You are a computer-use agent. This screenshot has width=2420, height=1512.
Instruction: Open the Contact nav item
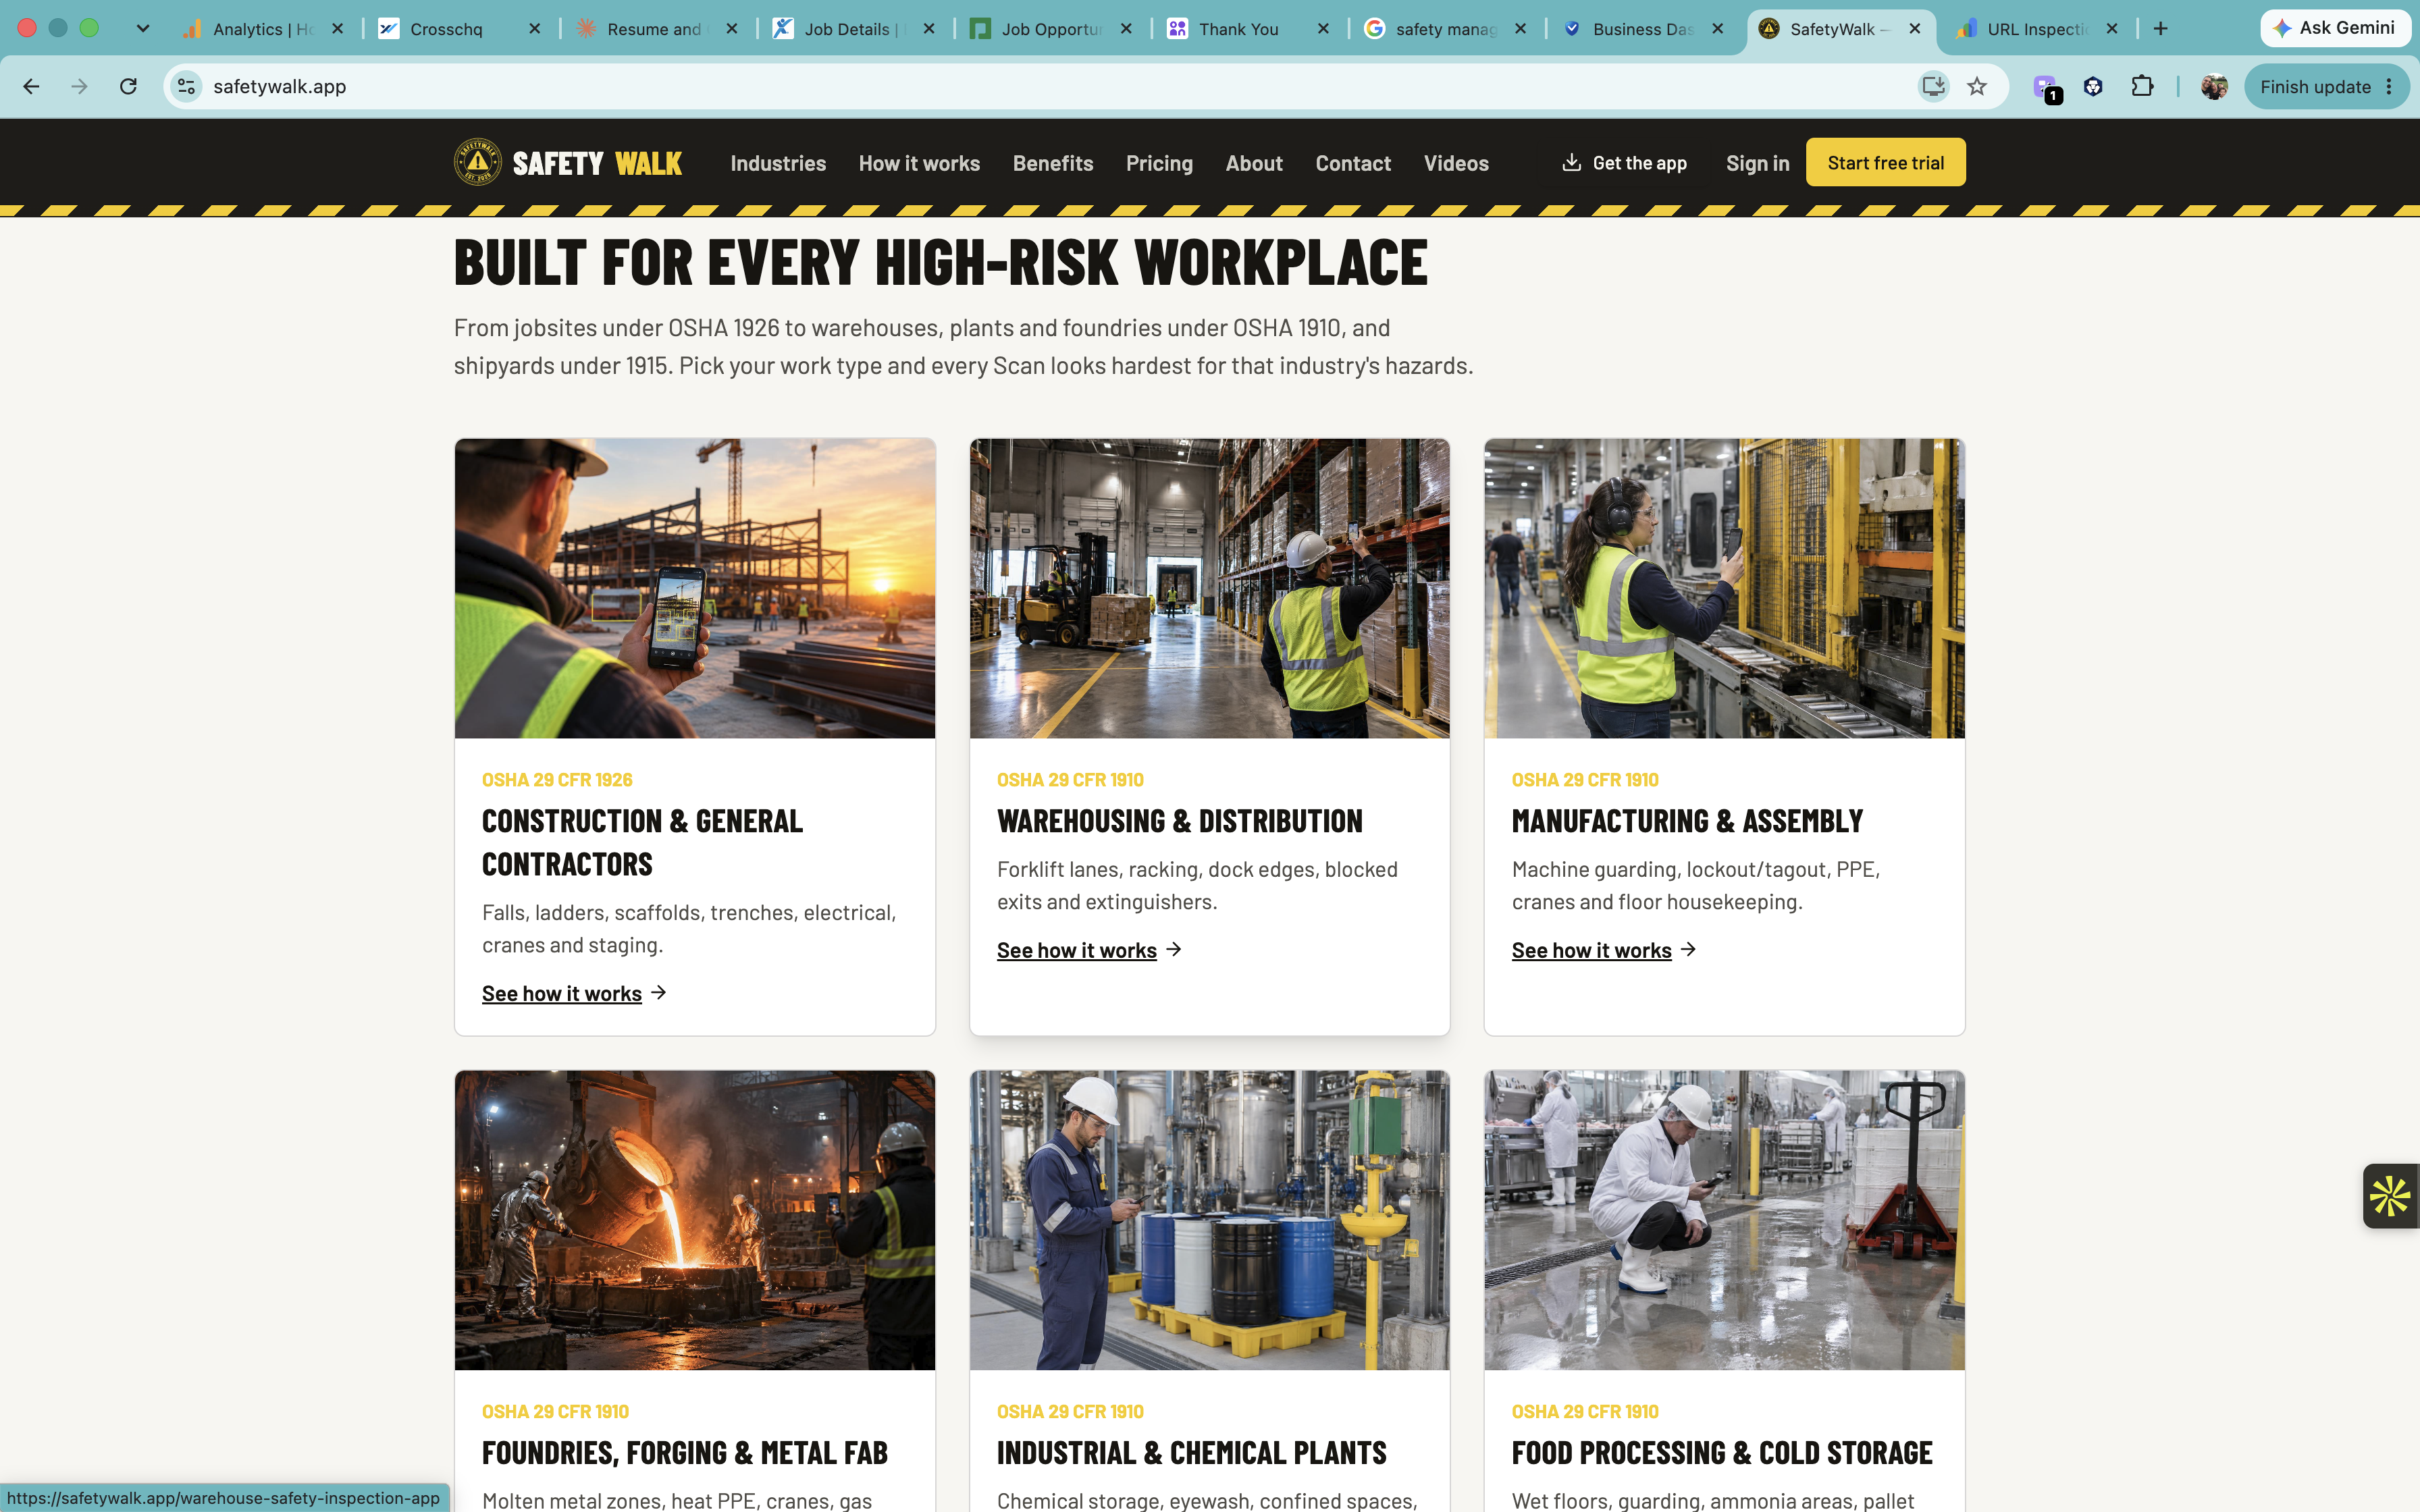pyautogui.click(x=1353, y=163)
